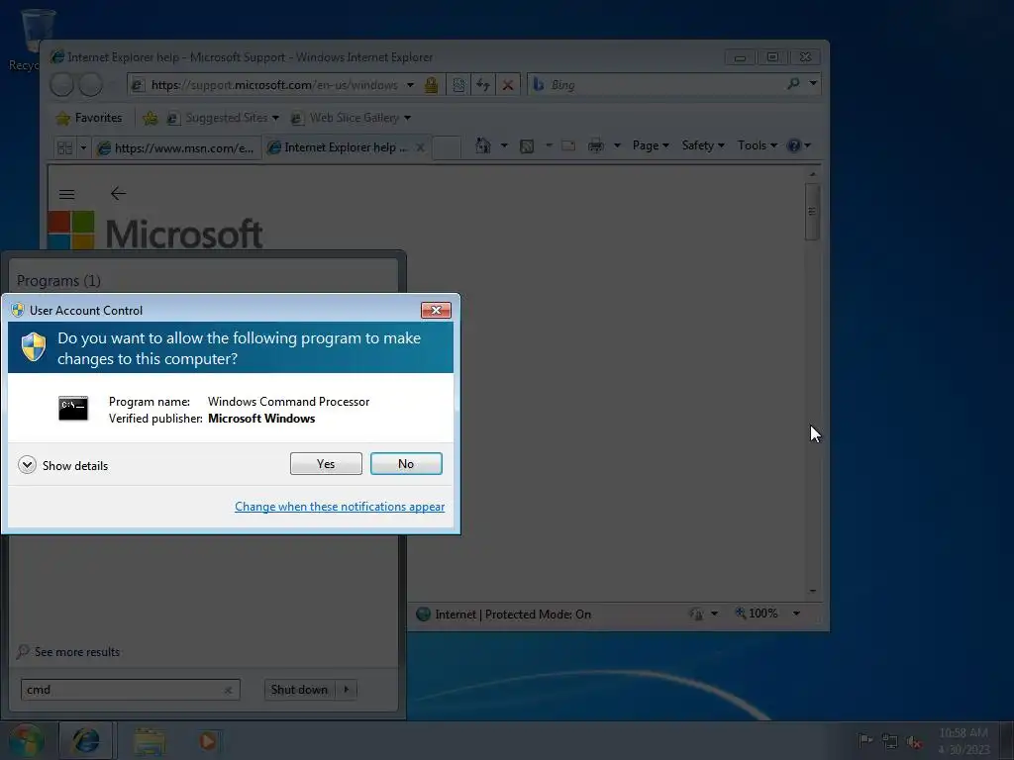Open Print options dropdown arrow
Image resolution: width=1014 pixels, height=760 pixels.
[617, 145]
